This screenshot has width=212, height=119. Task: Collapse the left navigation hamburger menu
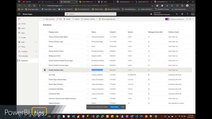coord(19,19)
